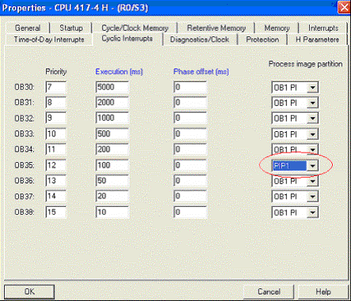
Task: Click the OB34 priority field
Action: 55,149
